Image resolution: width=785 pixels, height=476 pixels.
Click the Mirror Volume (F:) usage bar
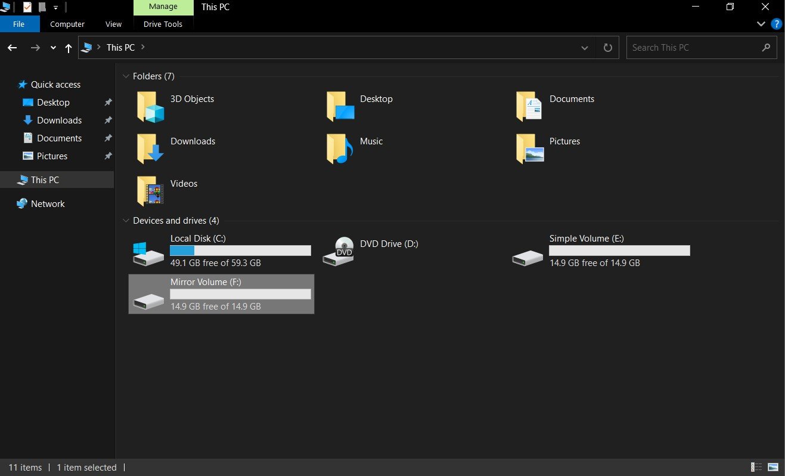[240, 294]
